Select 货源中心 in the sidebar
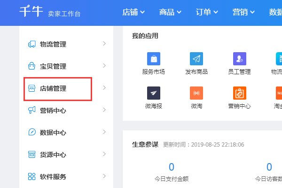This screenshot has width=282, height=188. coord(53,155)
